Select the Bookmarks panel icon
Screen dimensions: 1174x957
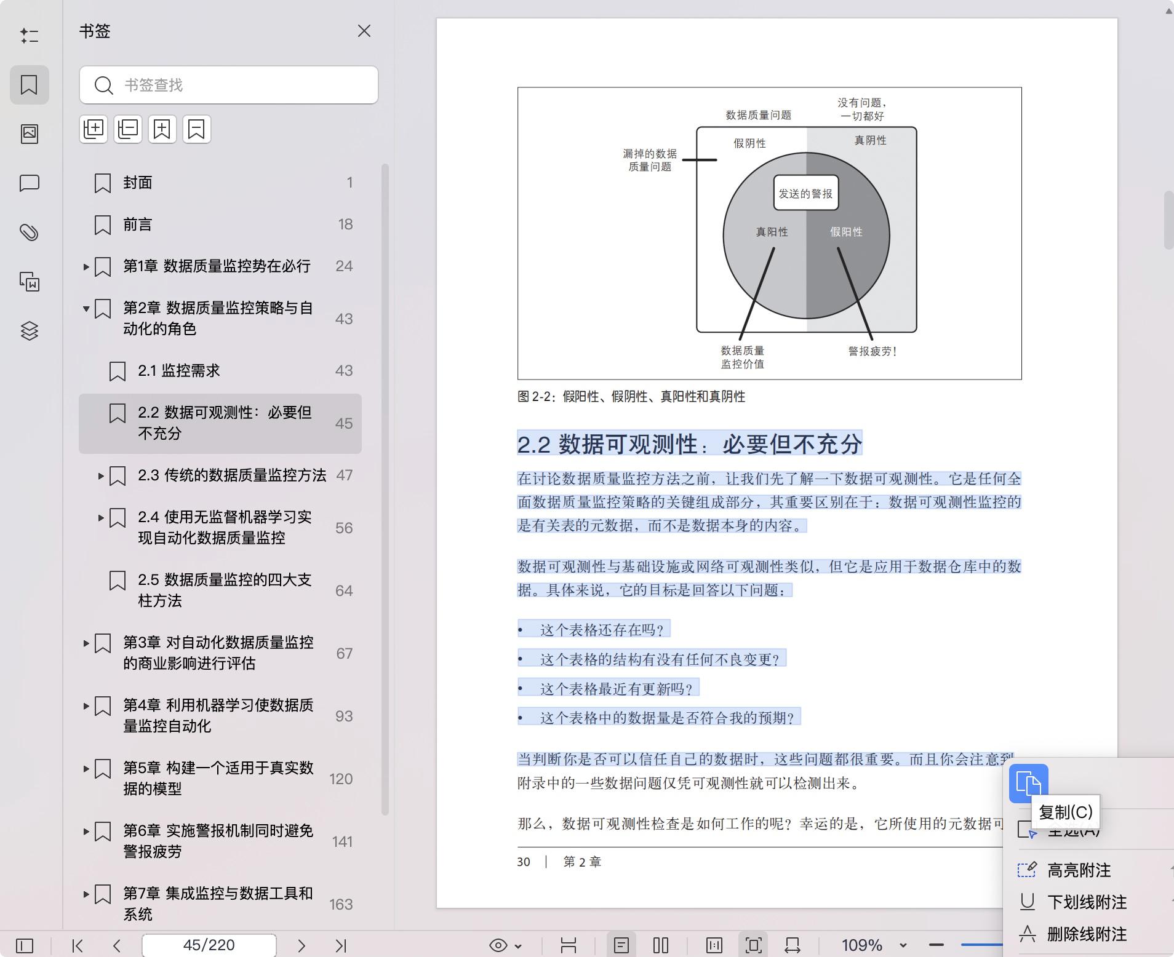[29, 84]
